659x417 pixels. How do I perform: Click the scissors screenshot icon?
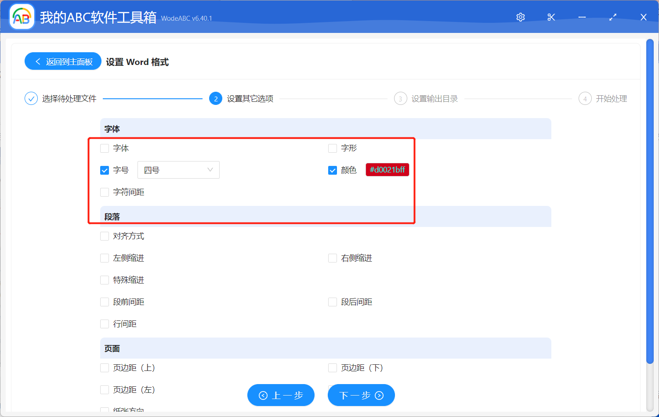[551, 17]
